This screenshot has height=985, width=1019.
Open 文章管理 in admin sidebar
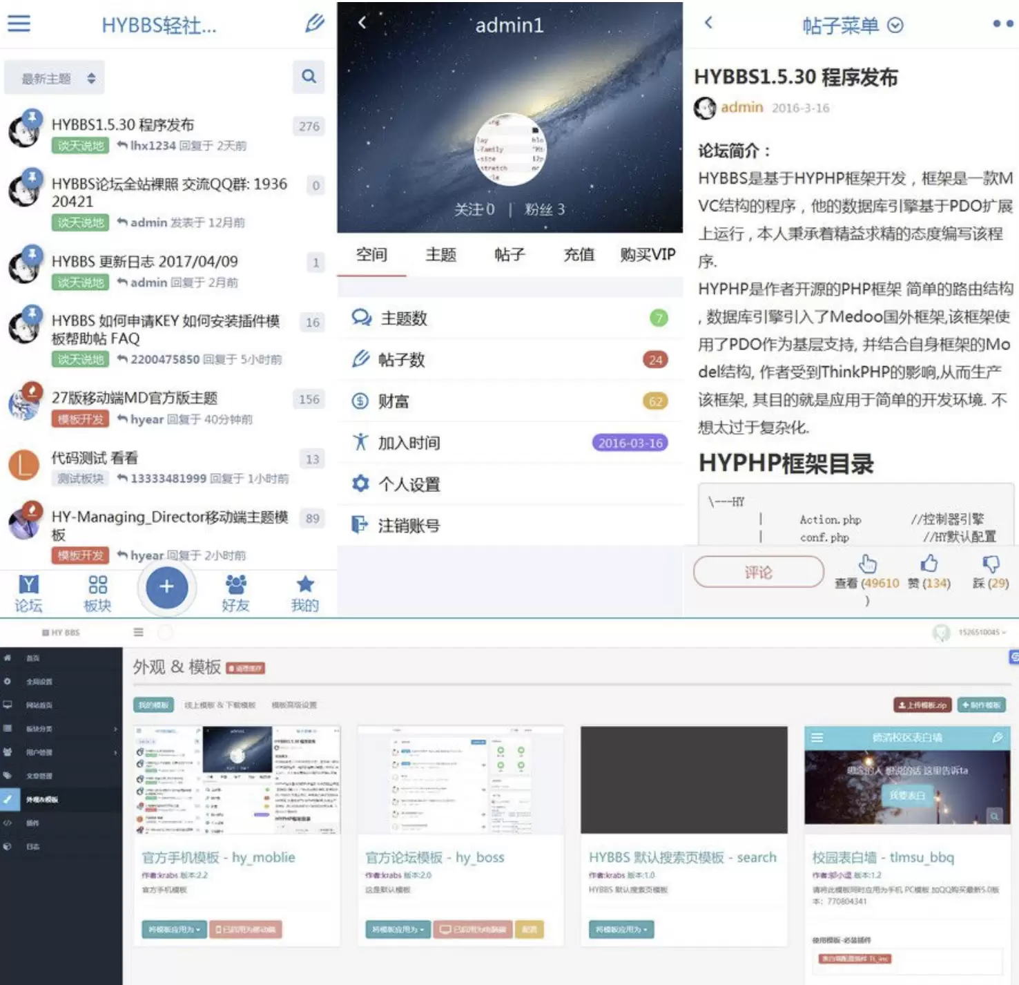61,776
